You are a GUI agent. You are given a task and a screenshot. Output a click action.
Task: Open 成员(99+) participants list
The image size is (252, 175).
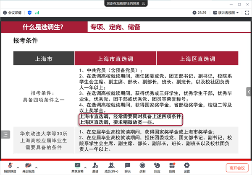[x=111, y=167]
